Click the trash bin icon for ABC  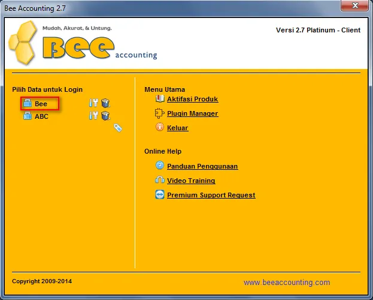[x=105, y=116]
